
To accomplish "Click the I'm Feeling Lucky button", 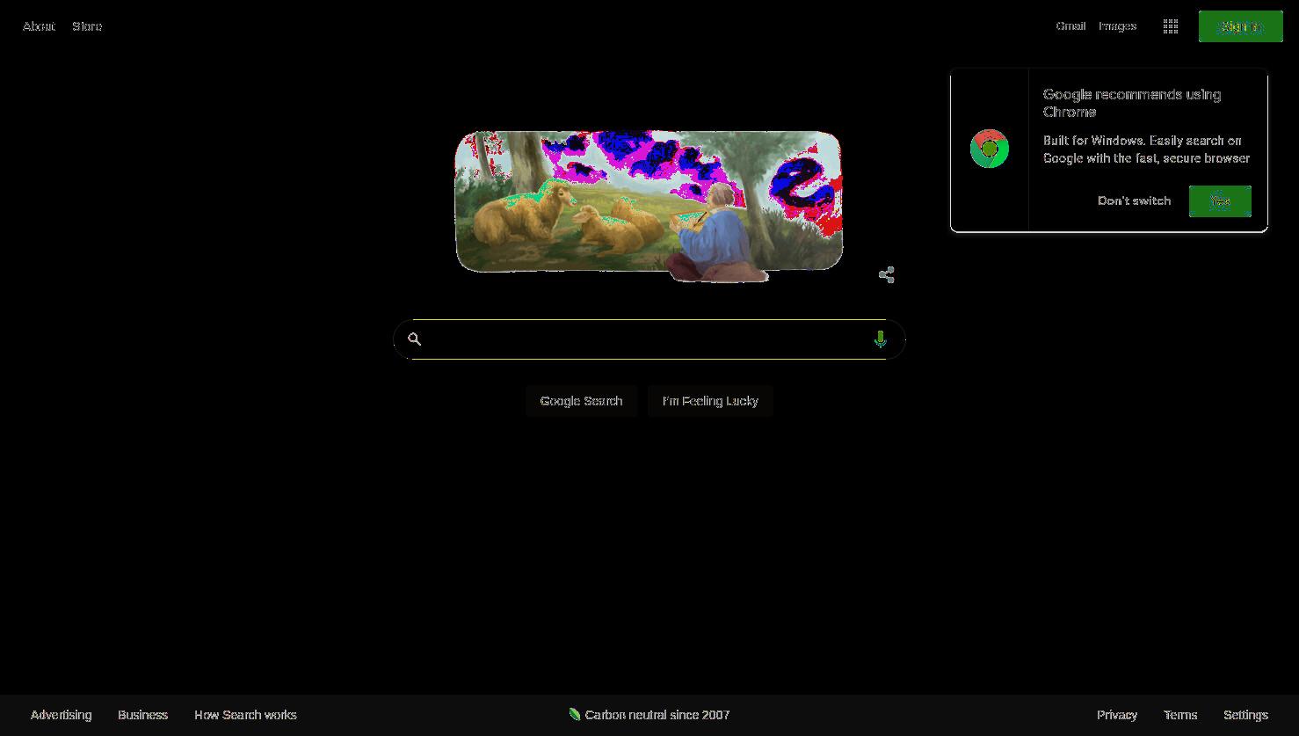I will 710,401.
